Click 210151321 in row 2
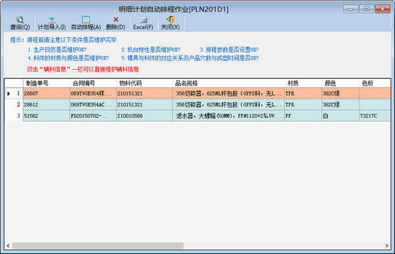 144,105
